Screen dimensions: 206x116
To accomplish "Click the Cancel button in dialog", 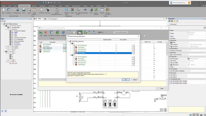I will [134, 80].
